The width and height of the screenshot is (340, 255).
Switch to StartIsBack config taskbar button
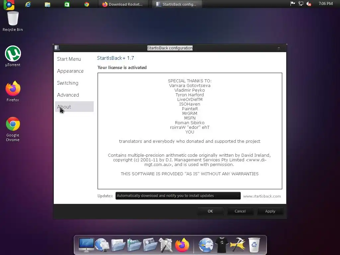coord(177,4)
